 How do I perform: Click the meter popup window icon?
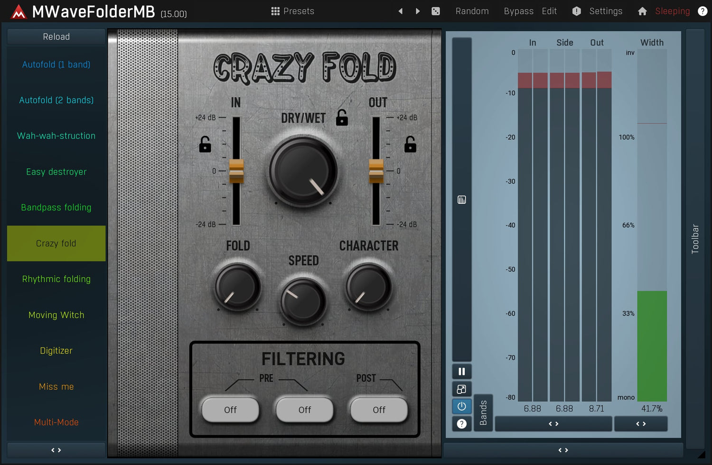[x=461, y=389]
